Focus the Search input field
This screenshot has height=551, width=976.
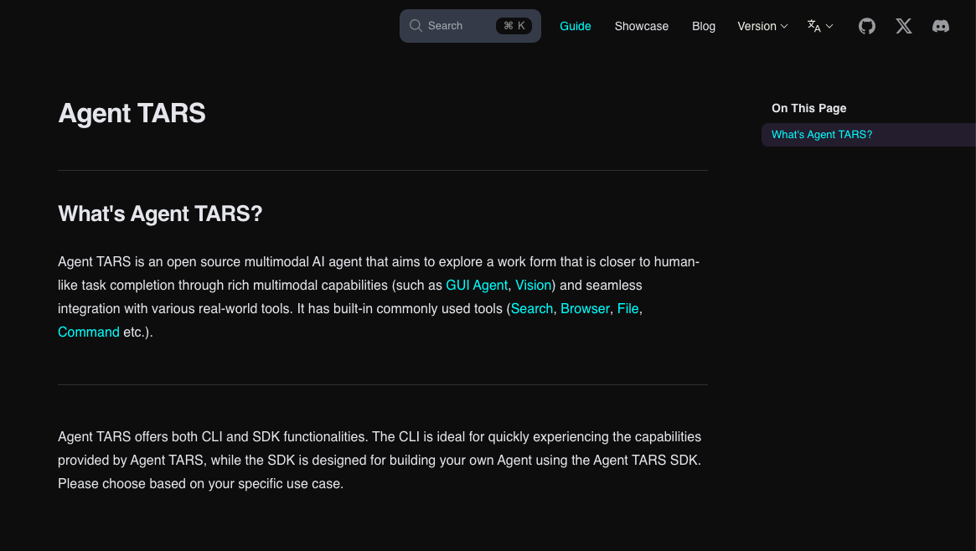click(470, 26)
